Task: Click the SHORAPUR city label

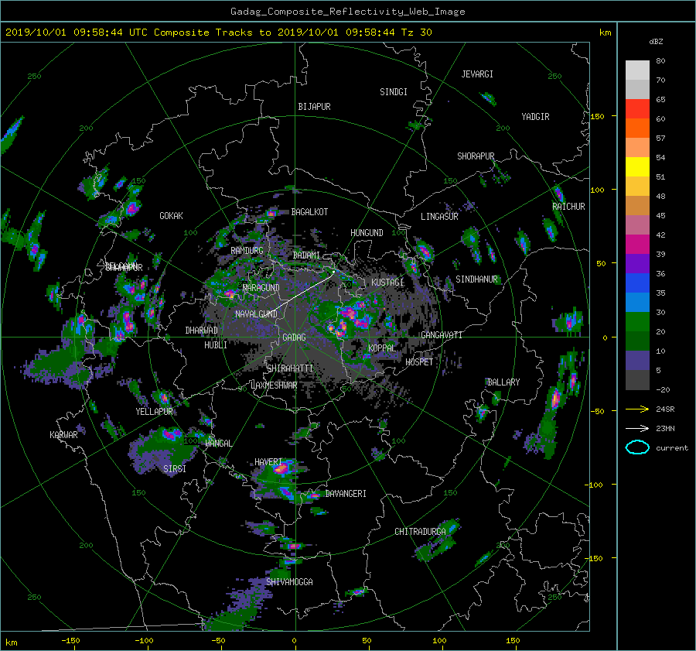Action: [x=476, y=156]
